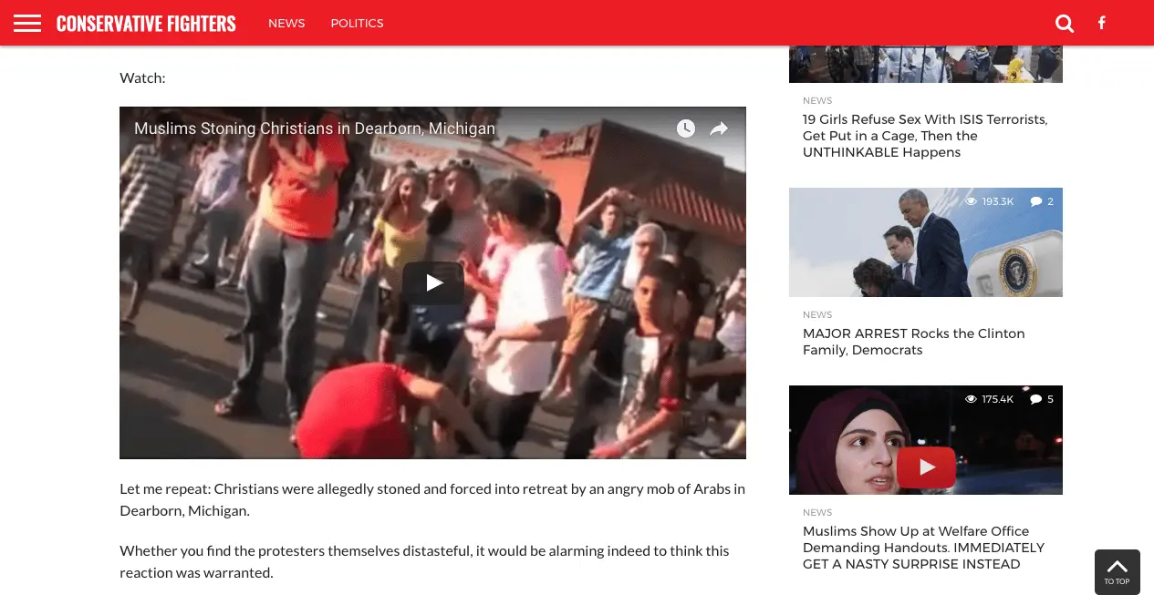Click the News category label above Clinton article
Screen dimensions: 1154x595
(x=817, y=314)
